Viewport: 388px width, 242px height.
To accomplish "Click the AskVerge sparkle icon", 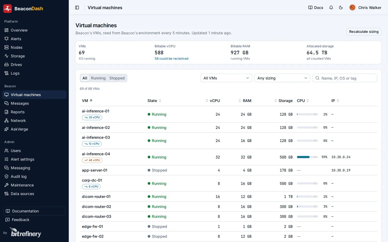I will coord(6,129).
